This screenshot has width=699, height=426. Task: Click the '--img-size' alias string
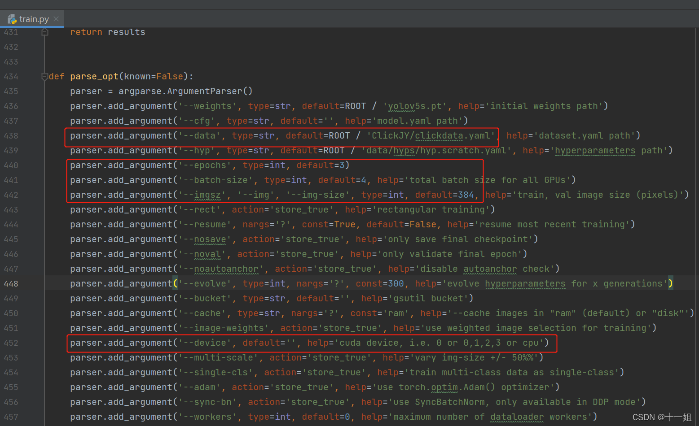[318, 195]
